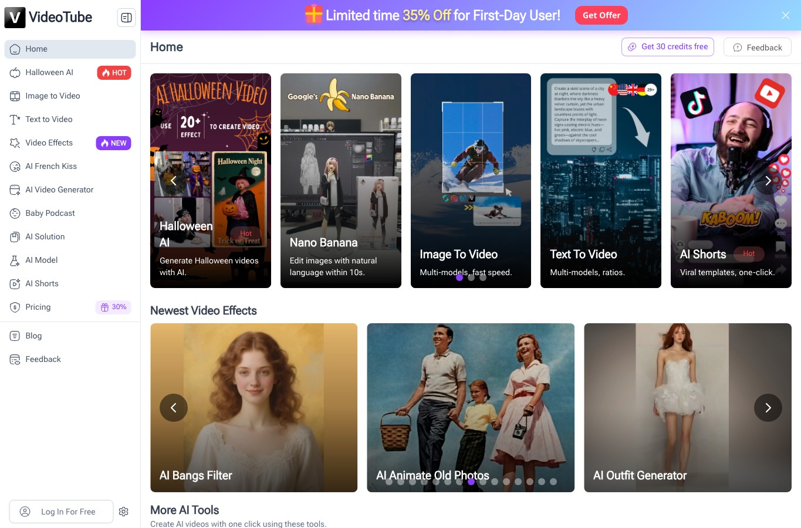Click the gift box icon in banner

point(314,14)
